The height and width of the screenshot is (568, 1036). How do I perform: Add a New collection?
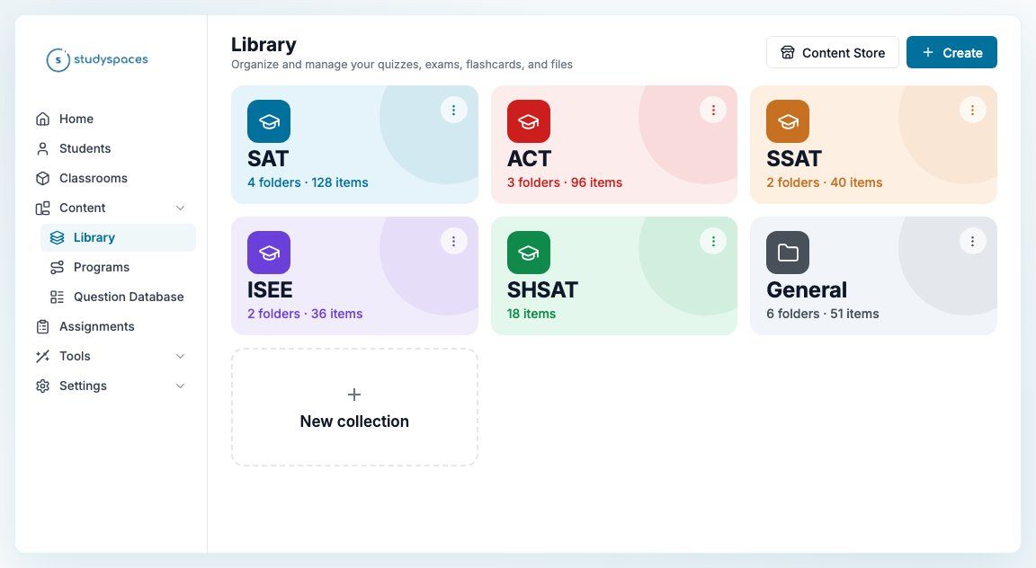(x=354, y=407)
